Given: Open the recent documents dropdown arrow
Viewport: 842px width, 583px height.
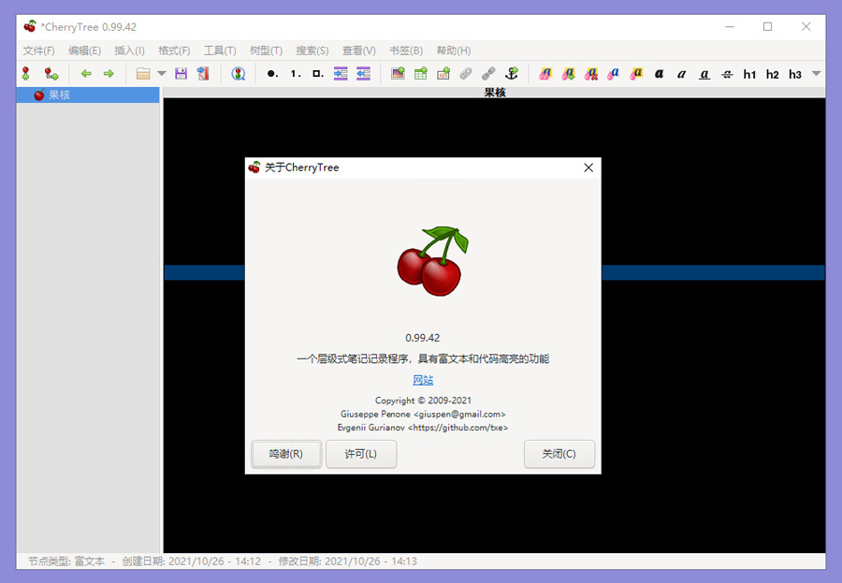Looking at the screenshot, I should [x=162, y=74].
